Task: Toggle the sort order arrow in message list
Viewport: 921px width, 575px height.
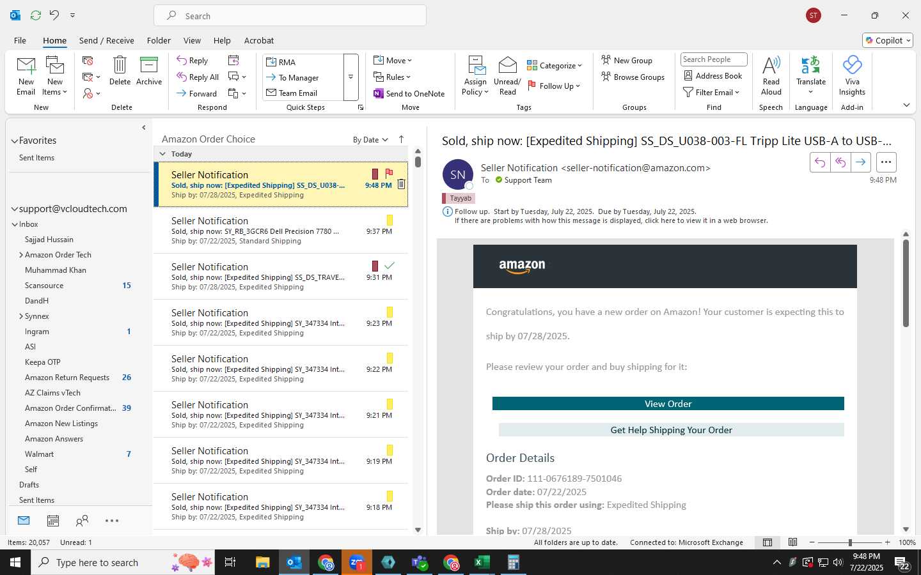Action: coord(401,139)
